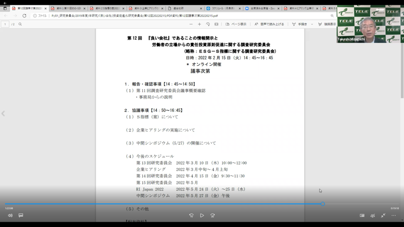Skip forward 30 seconds
Image resolution: width=404 pixels, height=227 pixels.
213,215
